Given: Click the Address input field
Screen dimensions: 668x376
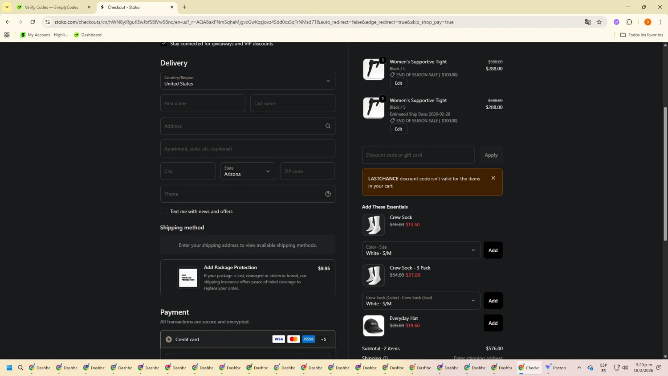Looking at the screenshot, I should (x=248, y=126).
